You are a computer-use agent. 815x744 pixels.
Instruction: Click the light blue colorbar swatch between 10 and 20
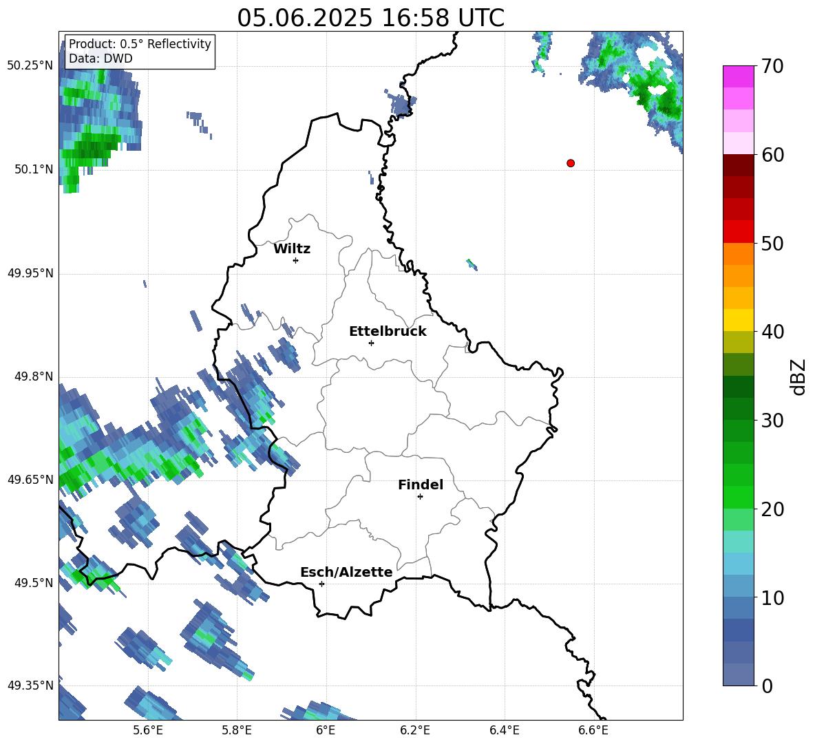(x=738, y=564)
